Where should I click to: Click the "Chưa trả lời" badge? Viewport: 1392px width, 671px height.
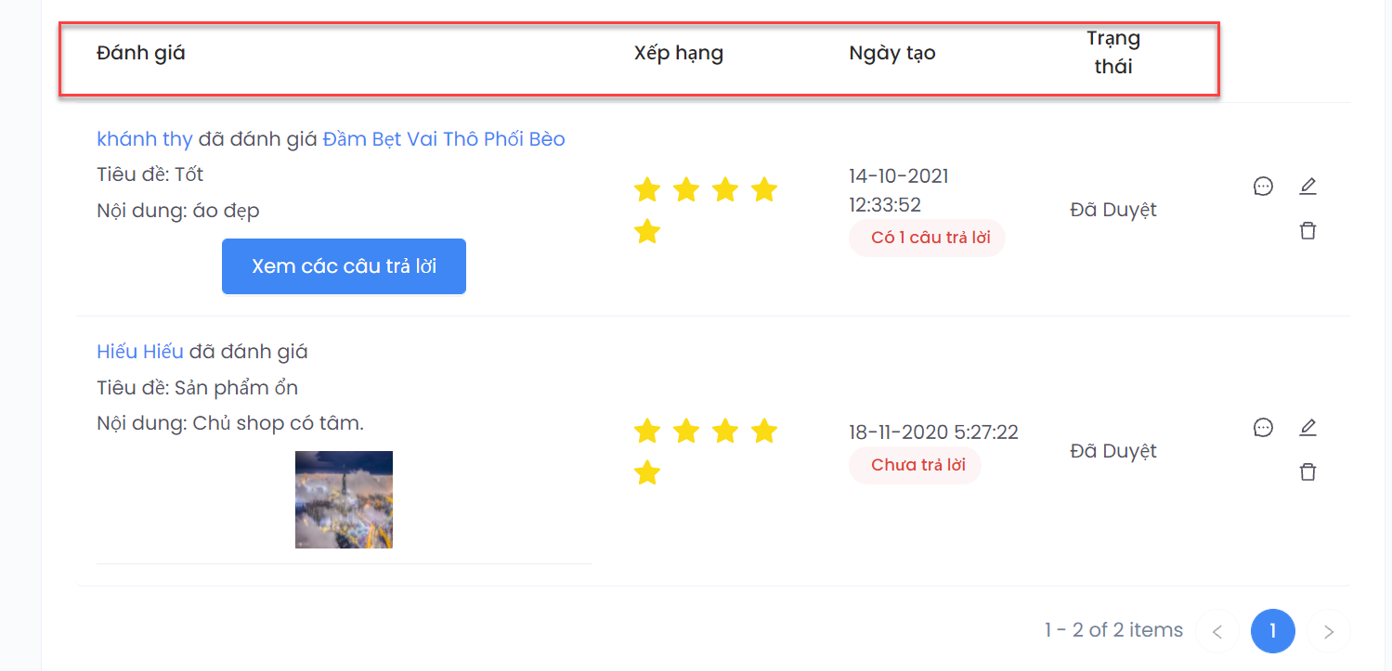pyautogui.click(x=915, y=465)
